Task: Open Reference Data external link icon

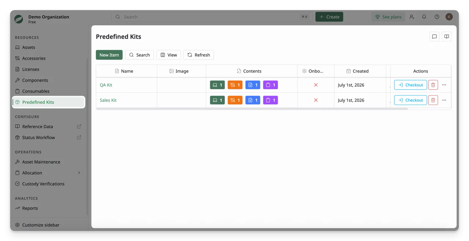Action: tap(79, 127)
